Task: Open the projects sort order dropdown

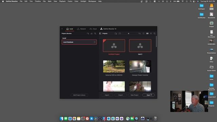Action: pos(139,34)
